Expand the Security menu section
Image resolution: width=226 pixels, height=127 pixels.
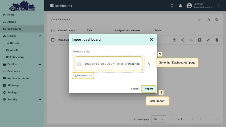[40, 100]
